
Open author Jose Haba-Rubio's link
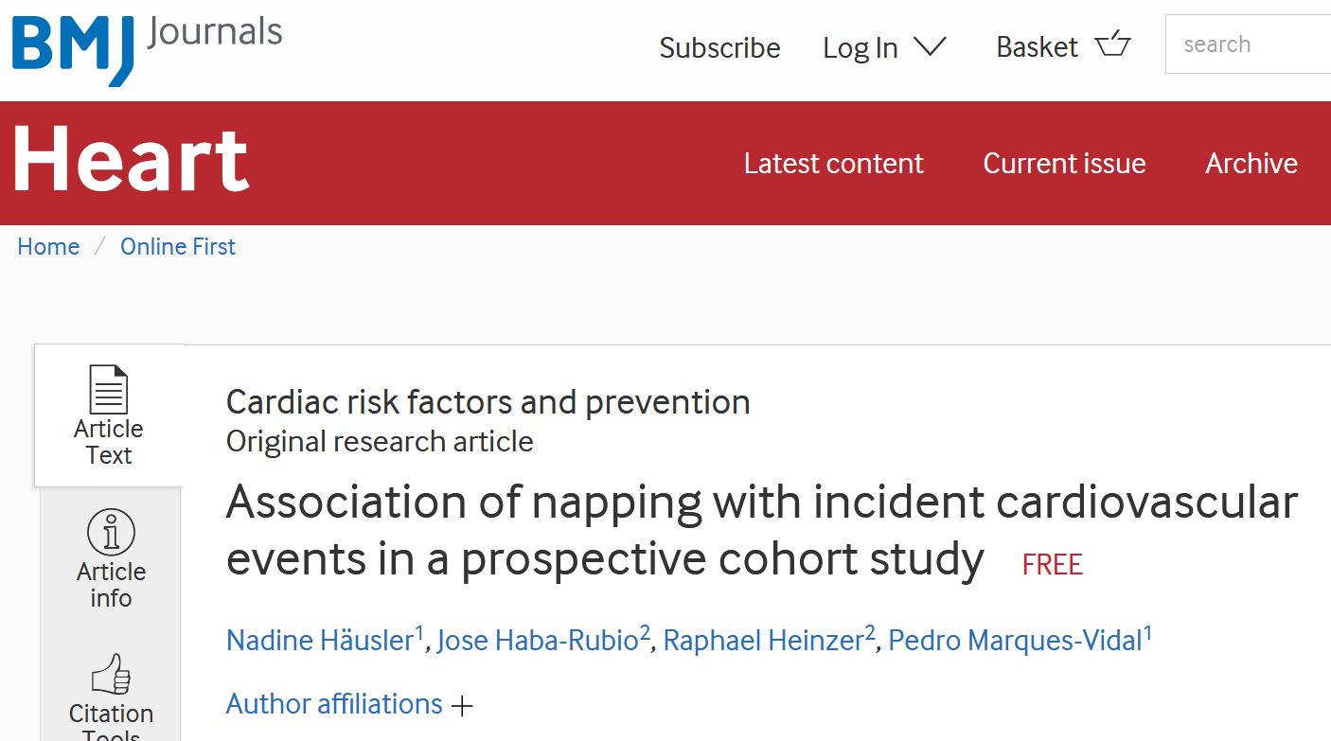[x=538, y=641]
